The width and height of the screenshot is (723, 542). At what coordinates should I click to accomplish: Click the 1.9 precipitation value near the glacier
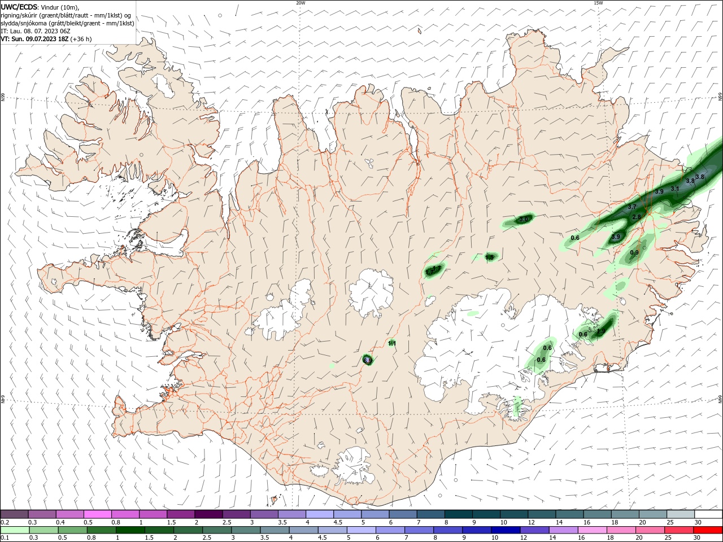pyautogui.click(x=600, y=331)
